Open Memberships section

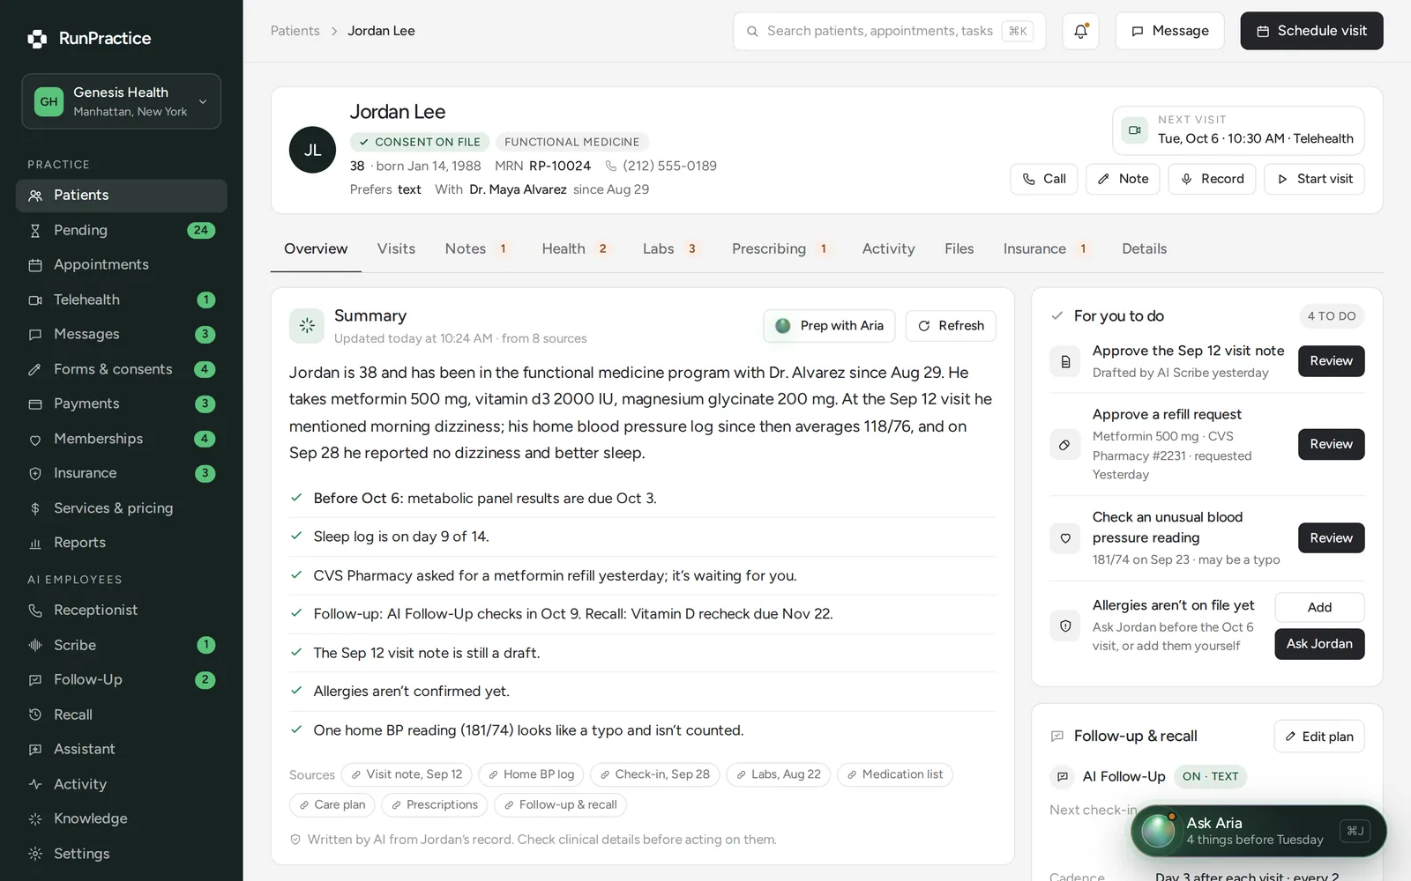[121, 439]
